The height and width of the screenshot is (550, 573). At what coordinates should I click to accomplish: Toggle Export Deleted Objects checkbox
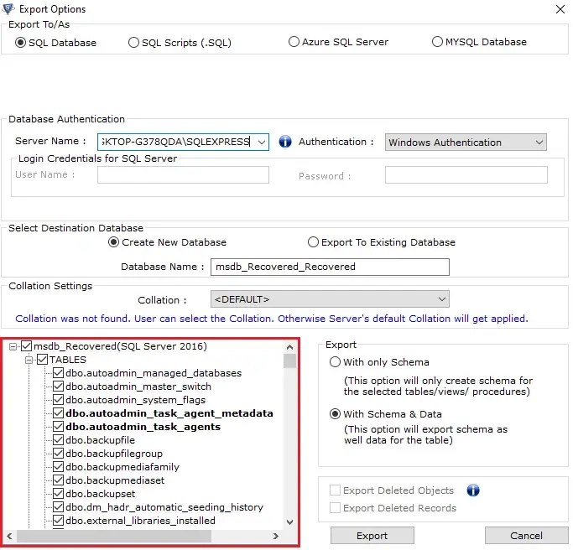[335, 490]
